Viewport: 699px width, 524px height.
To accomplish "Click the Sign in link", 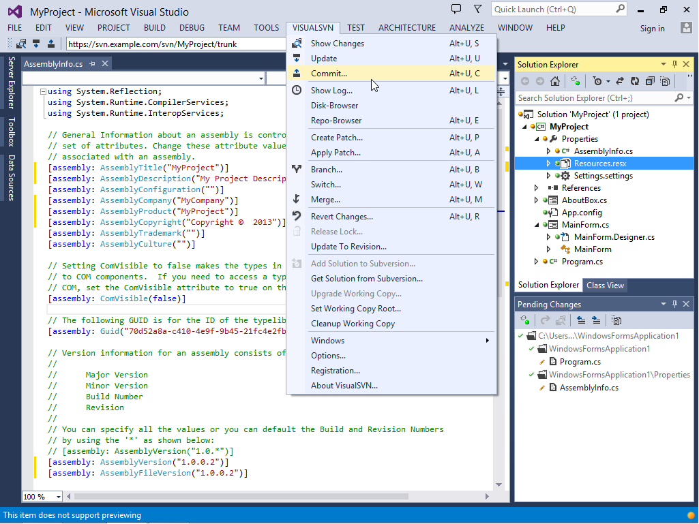I will (652, 29).
